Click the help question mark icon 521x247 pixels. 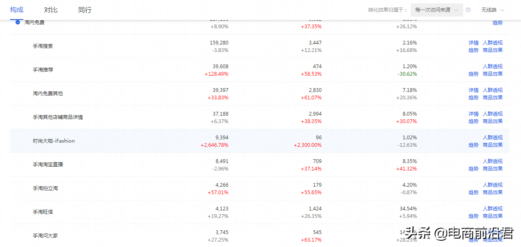[468, 10]
